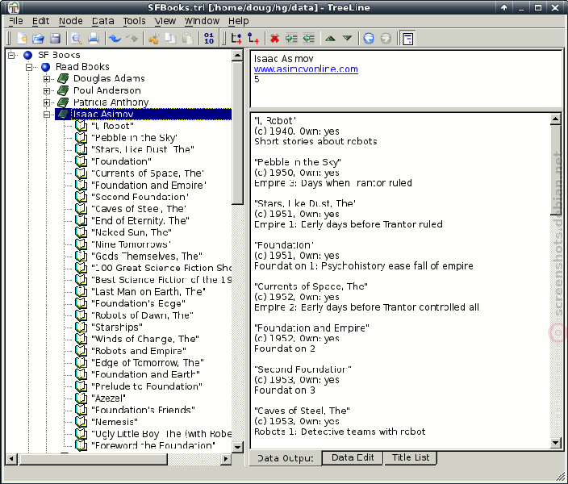Open the Window menu

click(x=202, y=21)
